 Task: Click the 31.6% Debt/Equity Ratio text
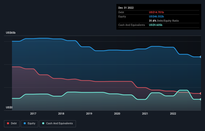(164, 21)
